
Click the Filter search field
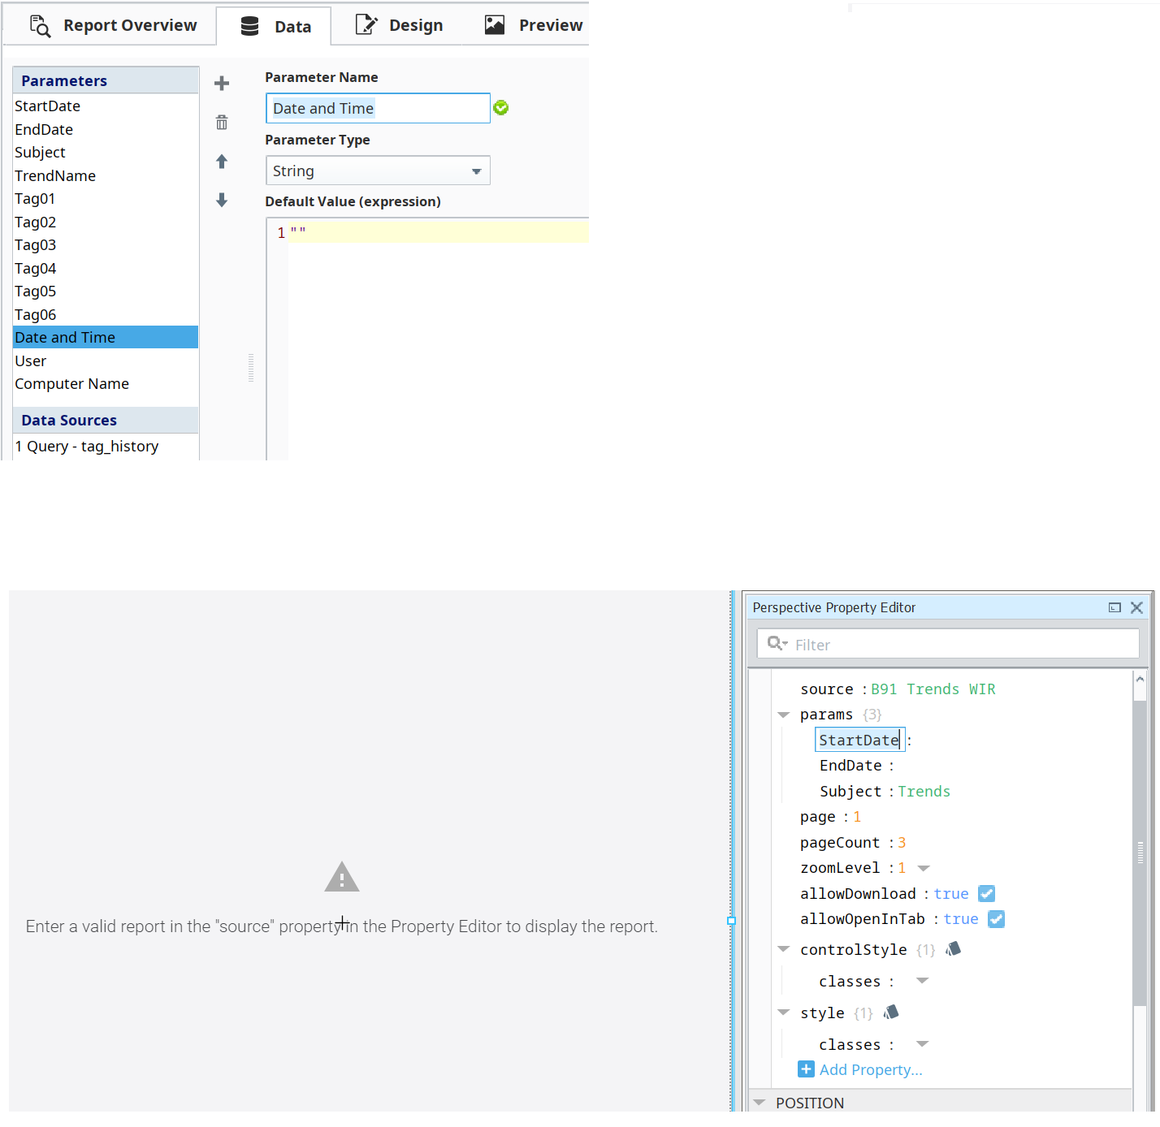pos(948,644)
